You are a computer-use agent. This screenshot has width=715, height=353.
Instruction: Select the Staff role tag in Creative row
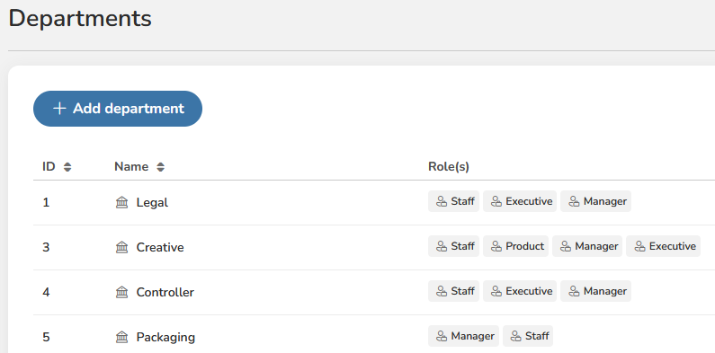(x=453, y=246)
